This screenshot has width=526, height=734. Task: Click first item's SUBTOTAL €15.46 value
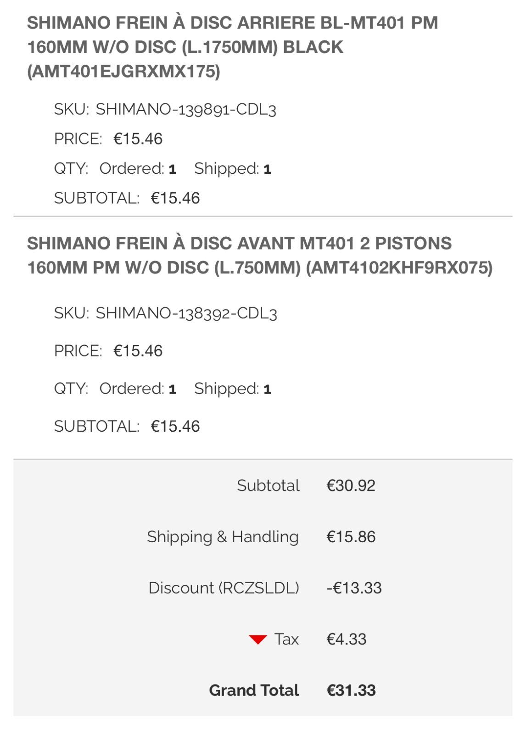click(x=175, y=198)
